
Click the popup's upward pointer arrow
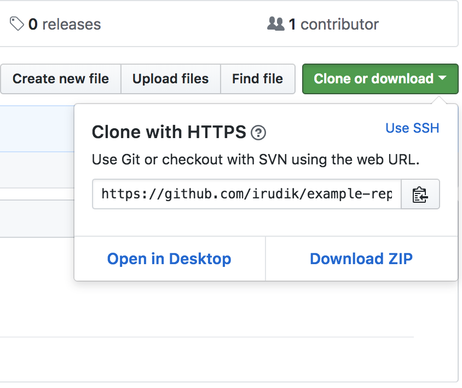[x=438, y=100]
